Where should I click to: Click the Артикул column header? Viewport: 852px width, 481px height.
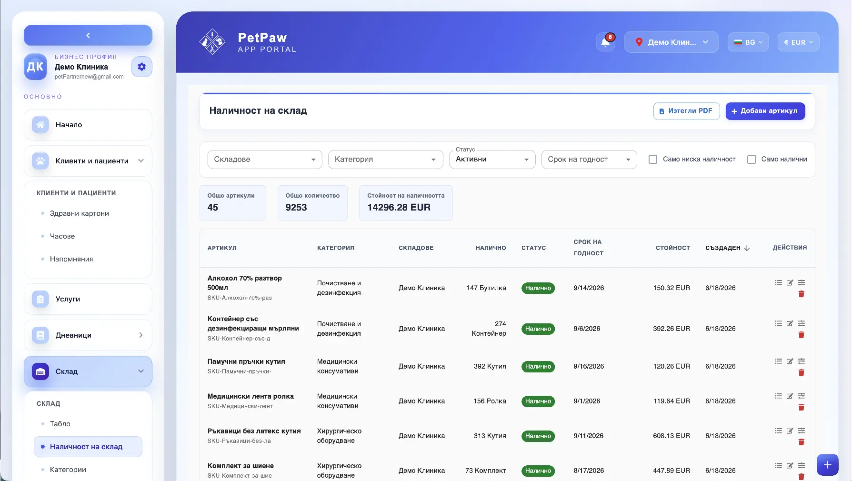click(222, 248)
